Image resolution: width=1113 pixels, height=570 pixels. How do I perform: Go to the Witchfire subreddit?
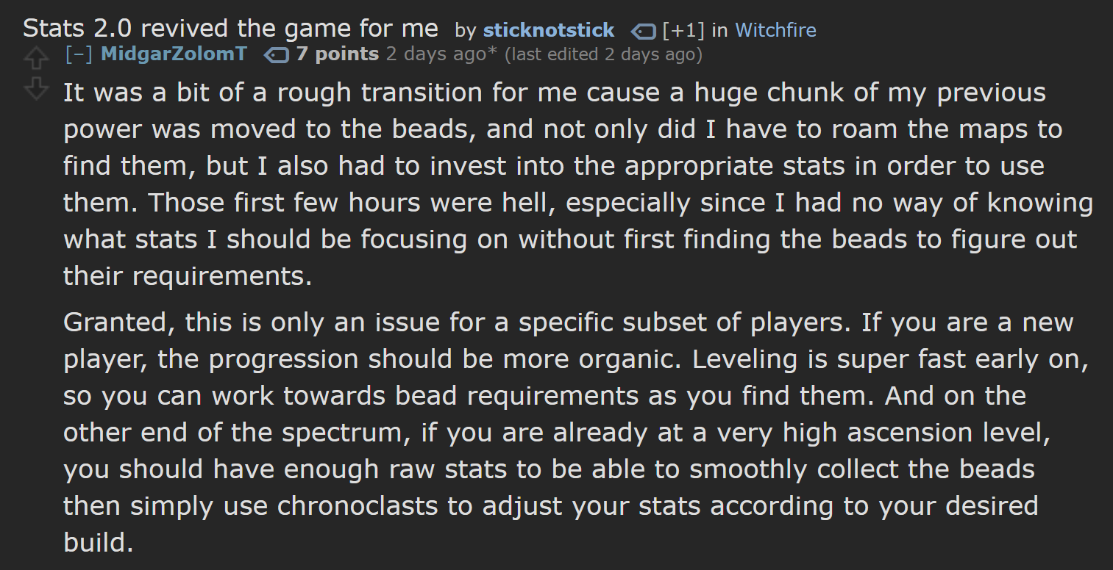click(775, 30)
